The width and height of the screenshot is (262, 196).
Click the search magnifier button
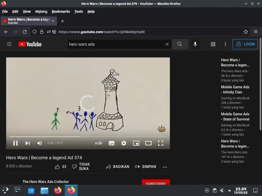(x=180, y=44)
